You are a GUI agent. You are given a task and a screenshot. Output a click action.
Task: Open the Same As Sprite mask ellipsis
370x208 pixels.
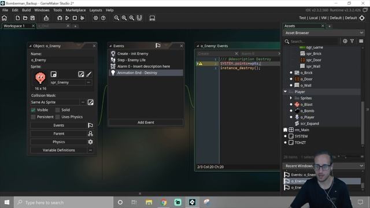click(x=83, y=102)
